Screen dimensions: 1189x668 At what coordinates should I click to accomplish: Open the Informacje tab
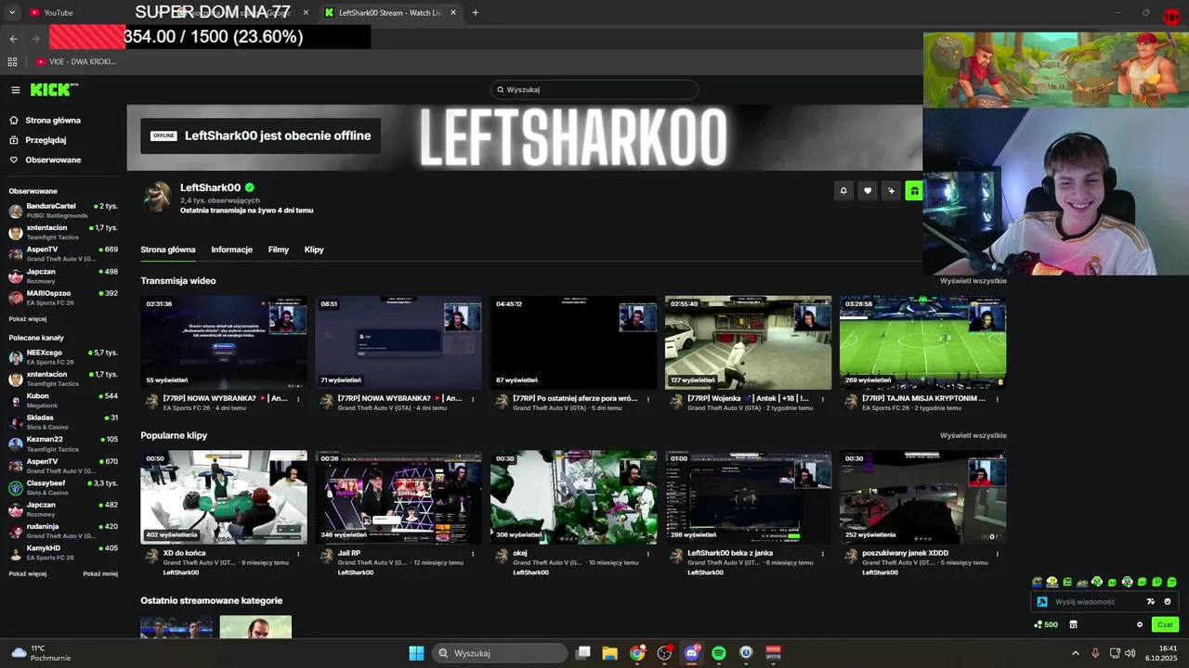231,250
